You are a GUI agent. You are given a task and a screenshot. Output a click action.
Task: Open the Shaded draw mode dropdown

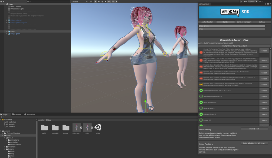[80, 2]
